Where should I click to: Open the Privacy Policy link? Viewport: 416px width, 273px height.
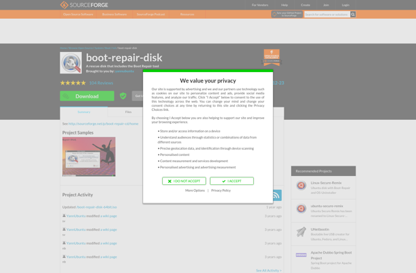[221, 191]
